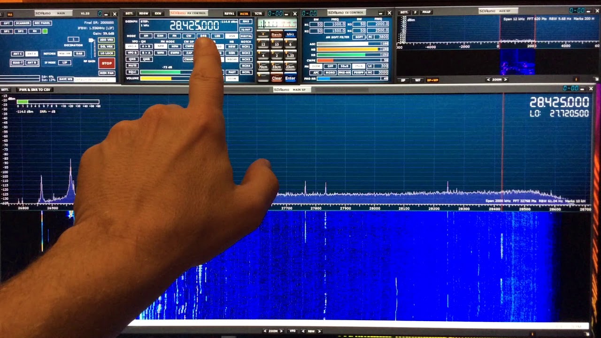Select the 12 meter band key
Viewport: 601px width, 338px height.
point(263,44)
